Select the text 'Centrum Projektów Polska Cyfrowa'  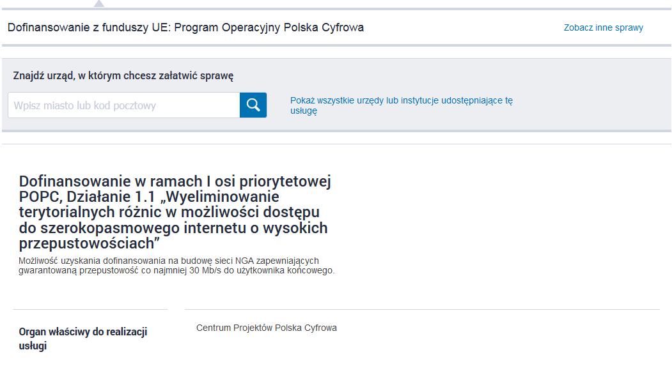coord(267,328)
